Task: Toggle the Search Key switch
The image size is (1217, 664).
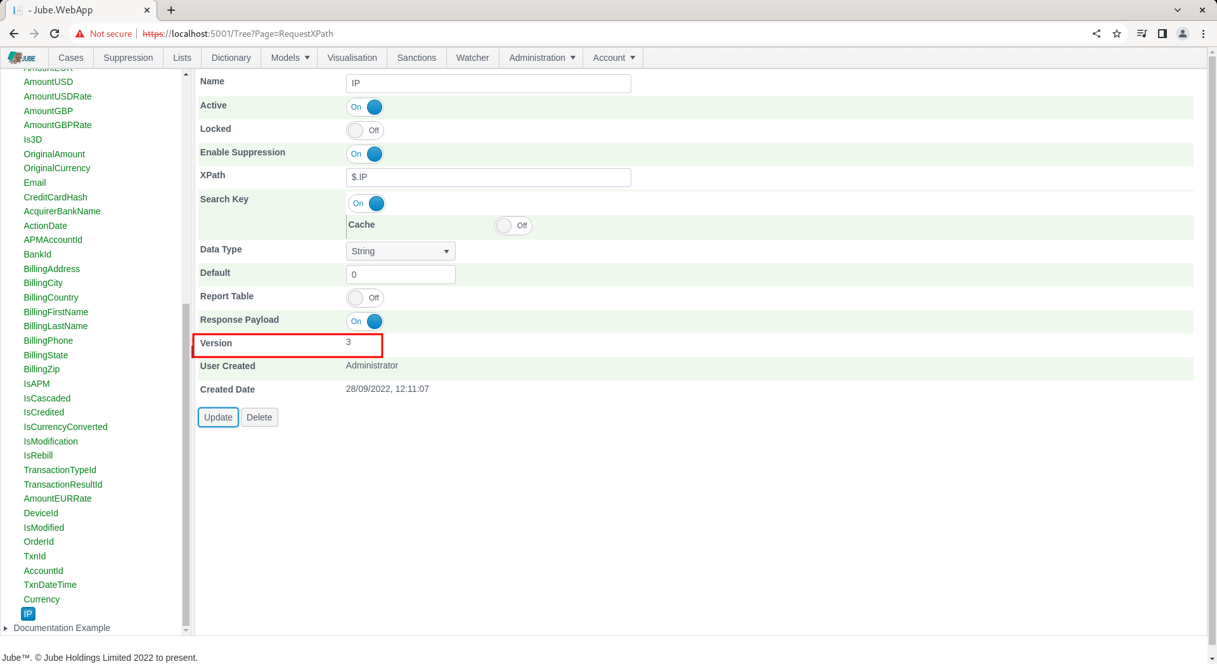Action: pos(367,204)
